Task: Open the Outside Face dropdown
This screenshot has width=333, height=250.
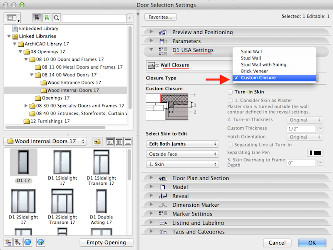Action: pyautogui.click(x=182, y=154)
